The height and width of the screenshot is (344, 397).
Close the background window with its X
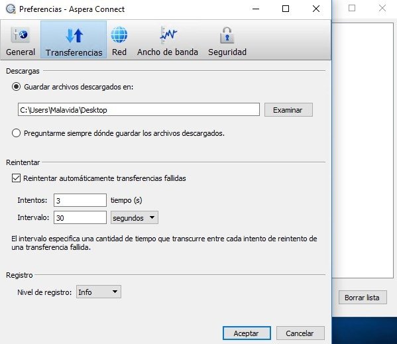tap(382, 8)
